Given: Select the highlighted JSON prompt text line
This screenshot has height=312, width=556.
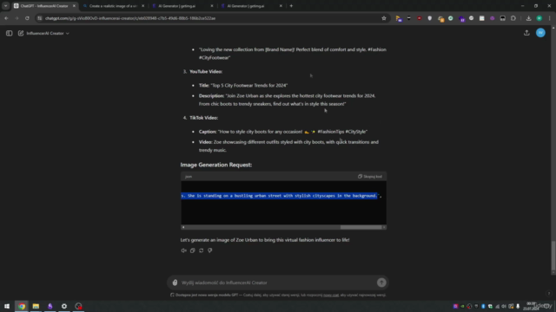Looking at the screenshot, I should pos(280,196).
